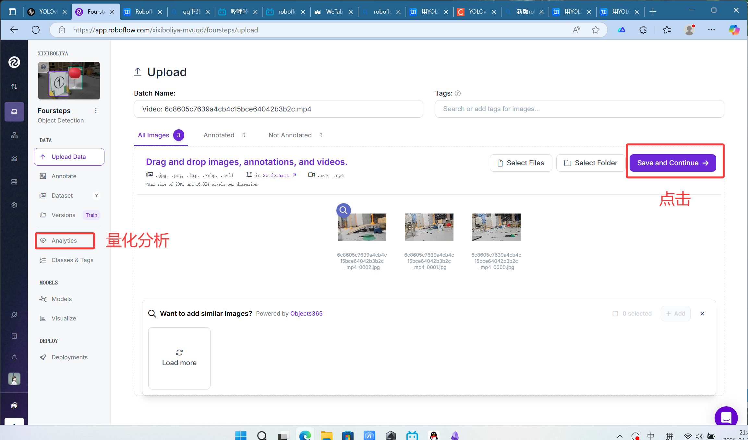Add this page to favorites with the star icon

(596, 30)
